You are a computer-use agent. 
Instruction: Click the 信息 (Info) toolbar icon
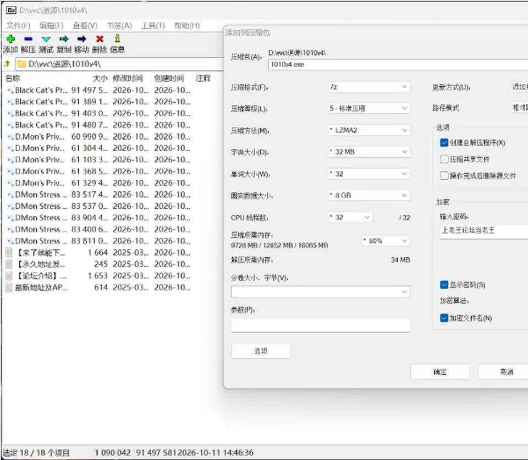tap(117, 38)
